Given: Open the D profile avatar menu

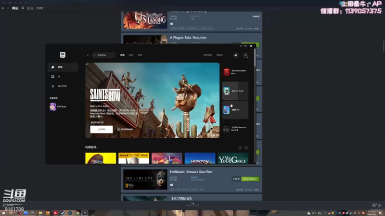Looking at the screenshot, I should [x=245, y=55].
